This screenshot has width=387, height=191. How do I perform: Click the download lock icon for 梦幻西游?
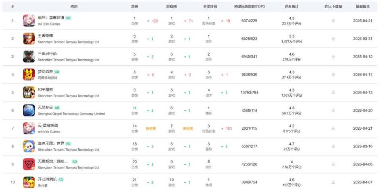[333, 75]
